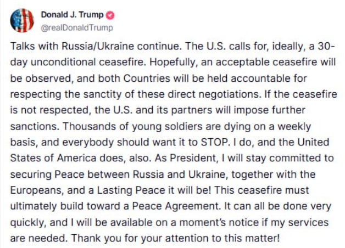Open the Donald J. Trump display name

pyautogui.click(x=73, y=15)
